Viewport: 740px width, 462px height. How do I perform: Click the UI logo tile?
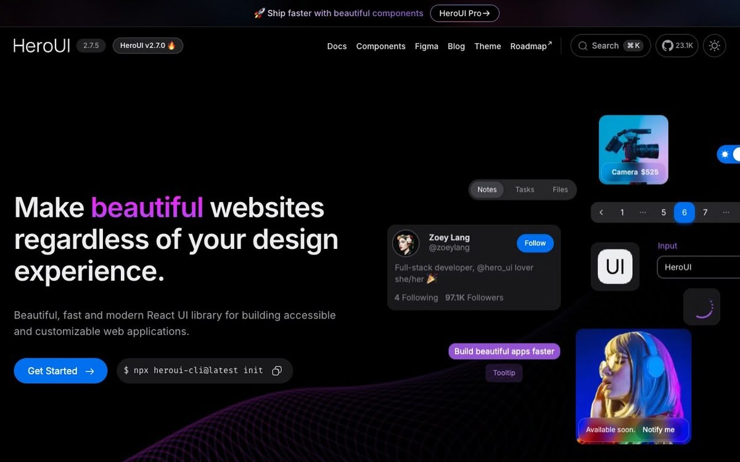point(615,266)
